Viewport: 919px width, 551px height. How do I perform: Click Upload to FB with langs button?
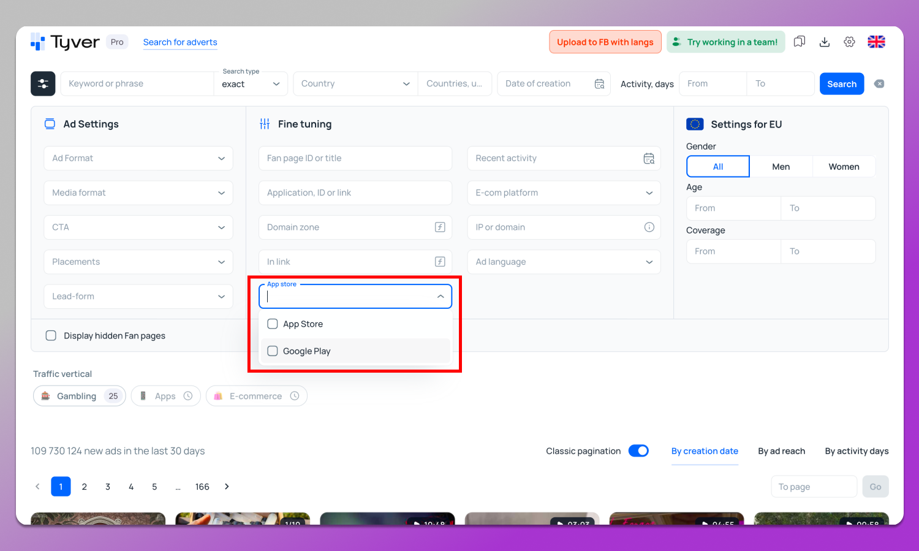[605, 42]
